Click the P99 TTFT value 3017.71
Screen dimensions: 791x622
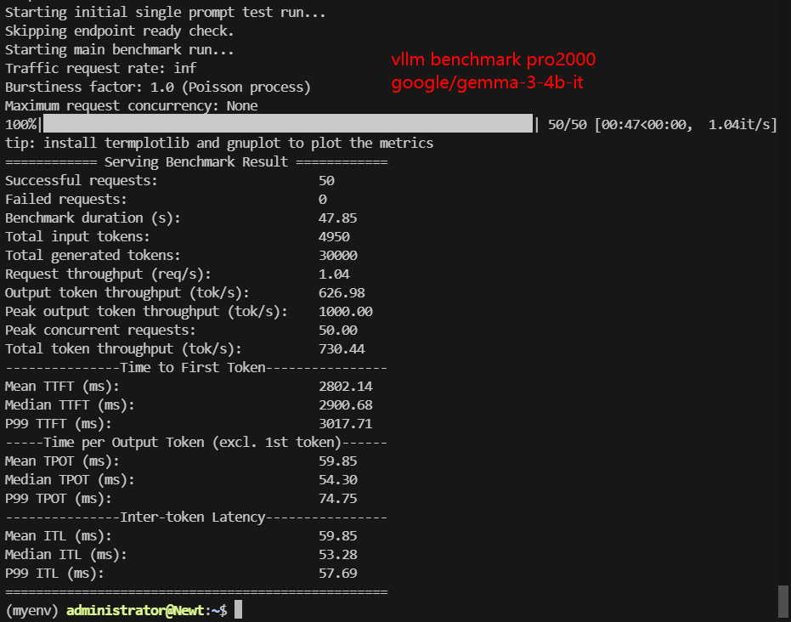click(x=346, y=424)
